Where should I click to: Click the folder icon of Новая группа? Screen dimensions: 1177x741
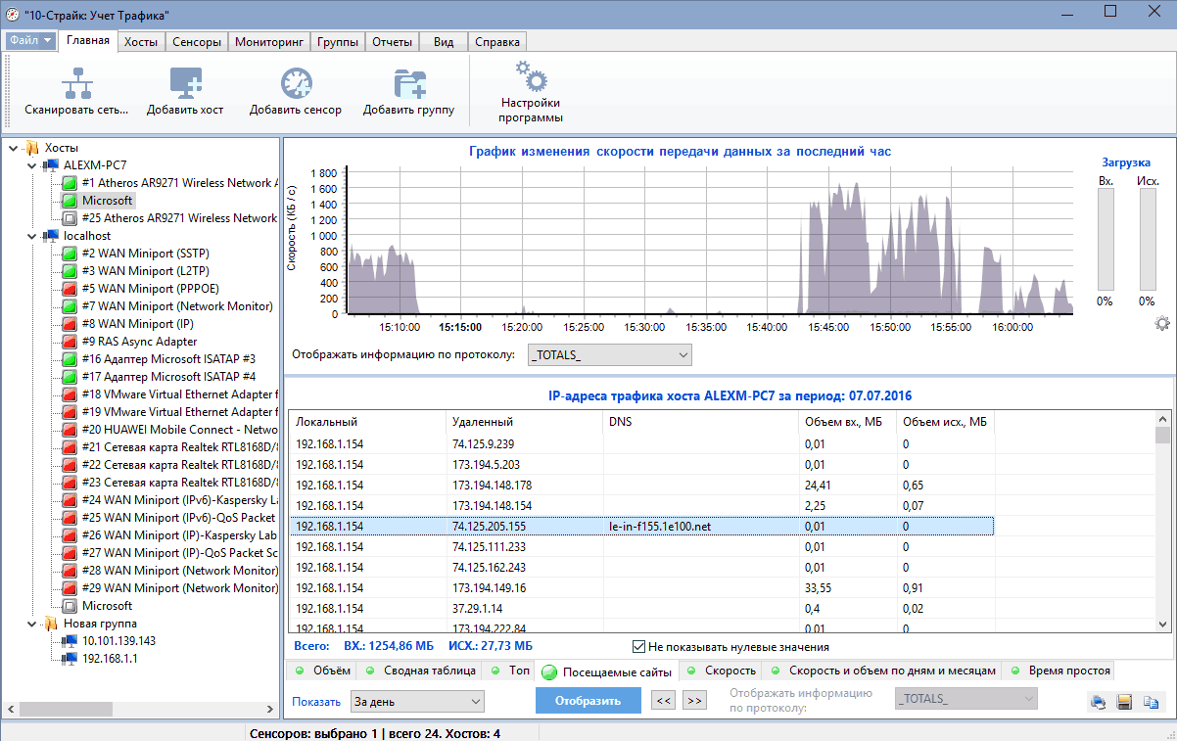point(51,624)
